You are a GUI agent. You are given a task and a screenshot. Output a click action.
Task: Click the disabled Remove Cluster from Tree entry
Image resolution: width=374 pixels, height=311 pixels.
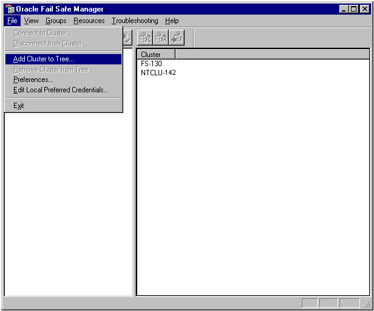pyautogui.click(x=63, y=69)
